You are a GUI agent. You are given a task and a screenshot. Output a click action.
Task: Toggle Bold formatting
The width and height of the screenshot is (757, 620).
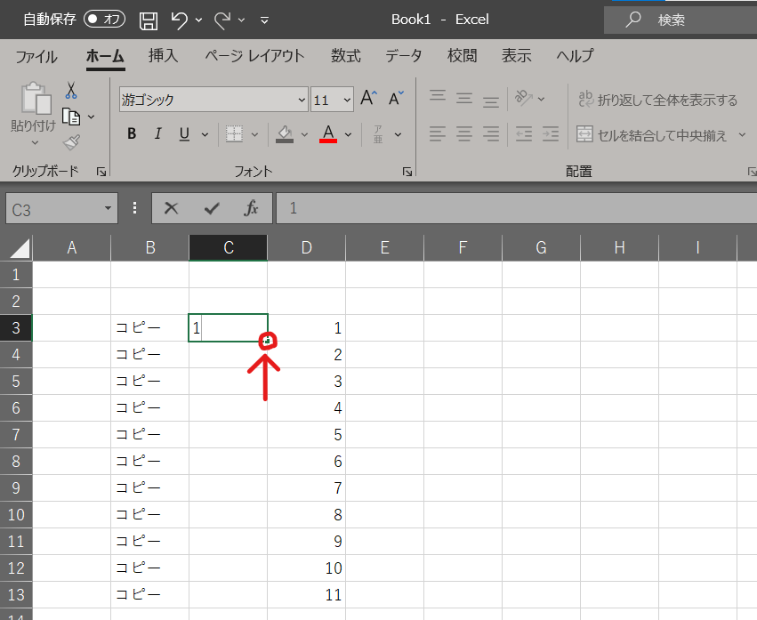pyautogui.click(x=132, y=133)
